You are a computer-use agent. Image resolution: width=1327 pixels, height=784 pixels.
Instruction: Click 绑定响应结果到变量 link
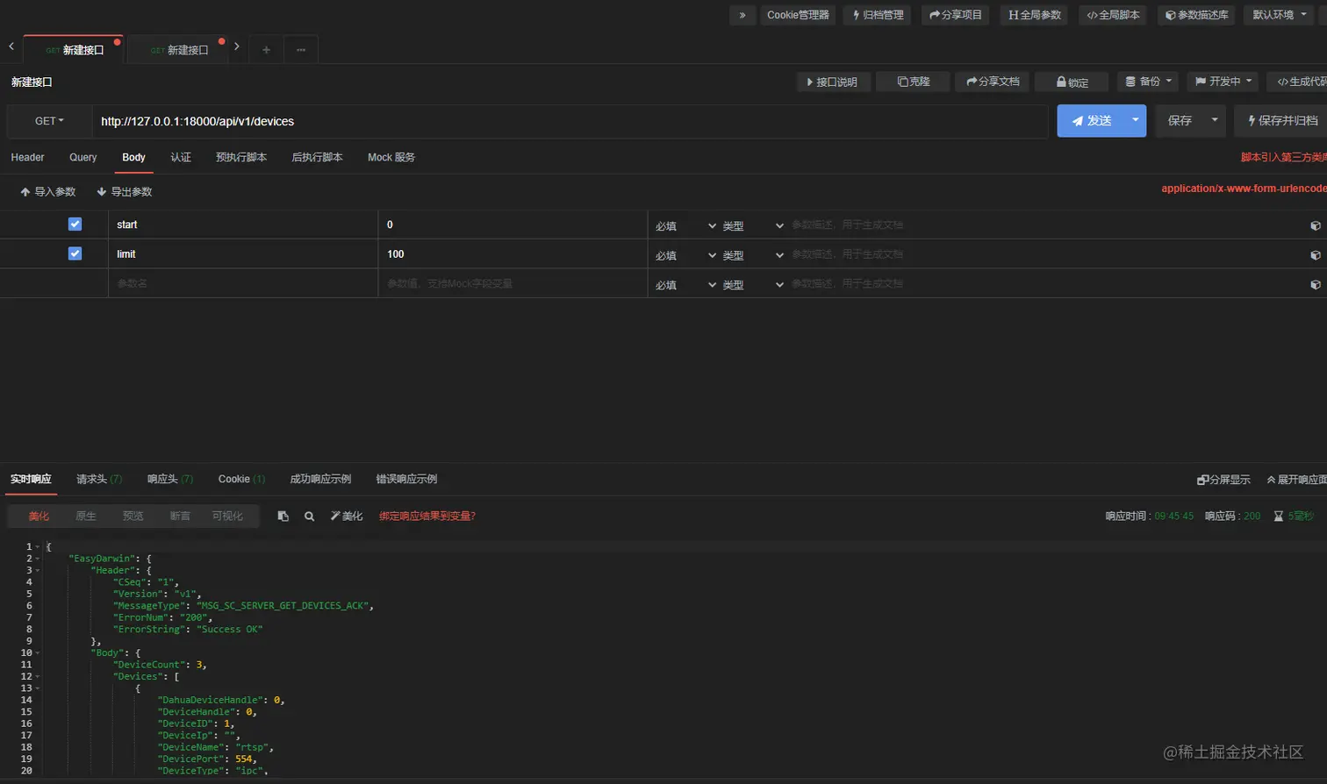tap(427, 517)
